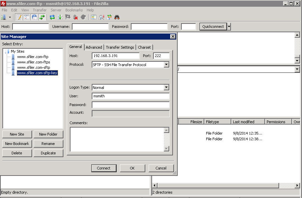Switch to the Advanced tab
The height and width of the screenshot is (198, 302).
pos(94,47)
